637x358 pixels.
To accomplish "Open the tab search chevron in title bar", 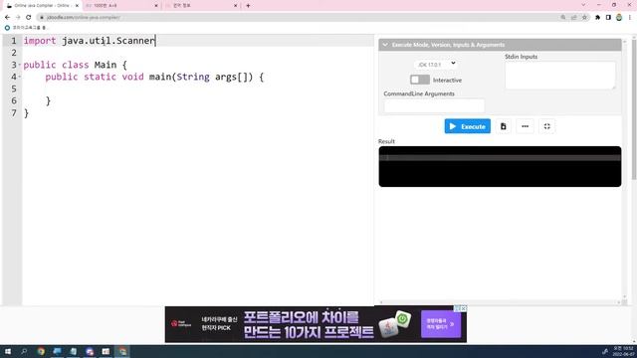I will coord(583,5).
